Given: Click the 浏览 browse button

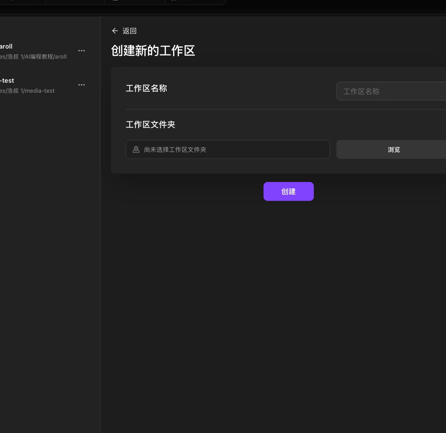Looking at the screenshot, I should 391,149.
